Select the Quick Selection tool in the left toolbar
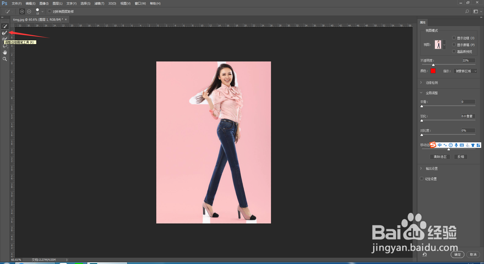This screenshot has width=484, height=264. click(5, 26)
